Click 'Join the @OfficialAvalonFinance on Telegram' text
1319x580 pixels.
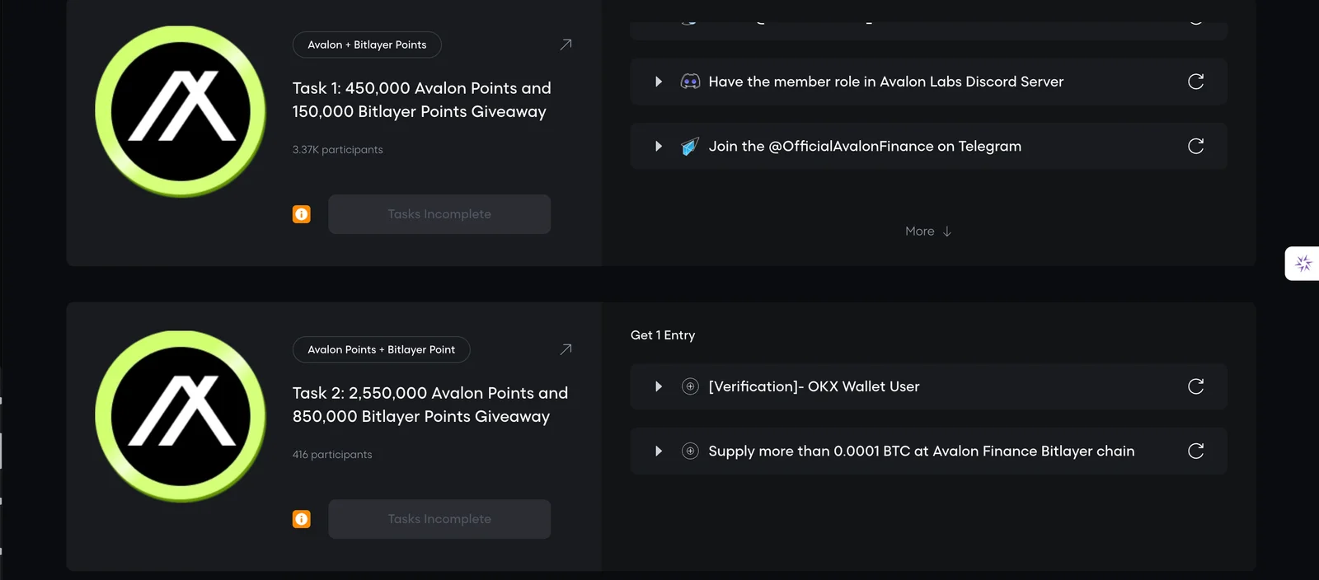point(865,147)
